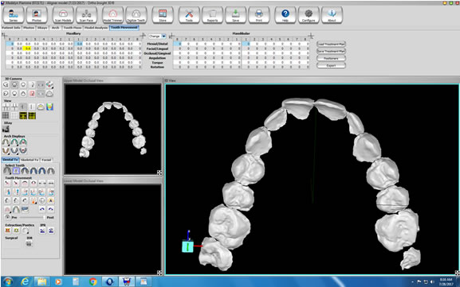The height and width of the screenshot is (287, 460).
Task: Switch to the XRays tab
Action: [43, 28]
